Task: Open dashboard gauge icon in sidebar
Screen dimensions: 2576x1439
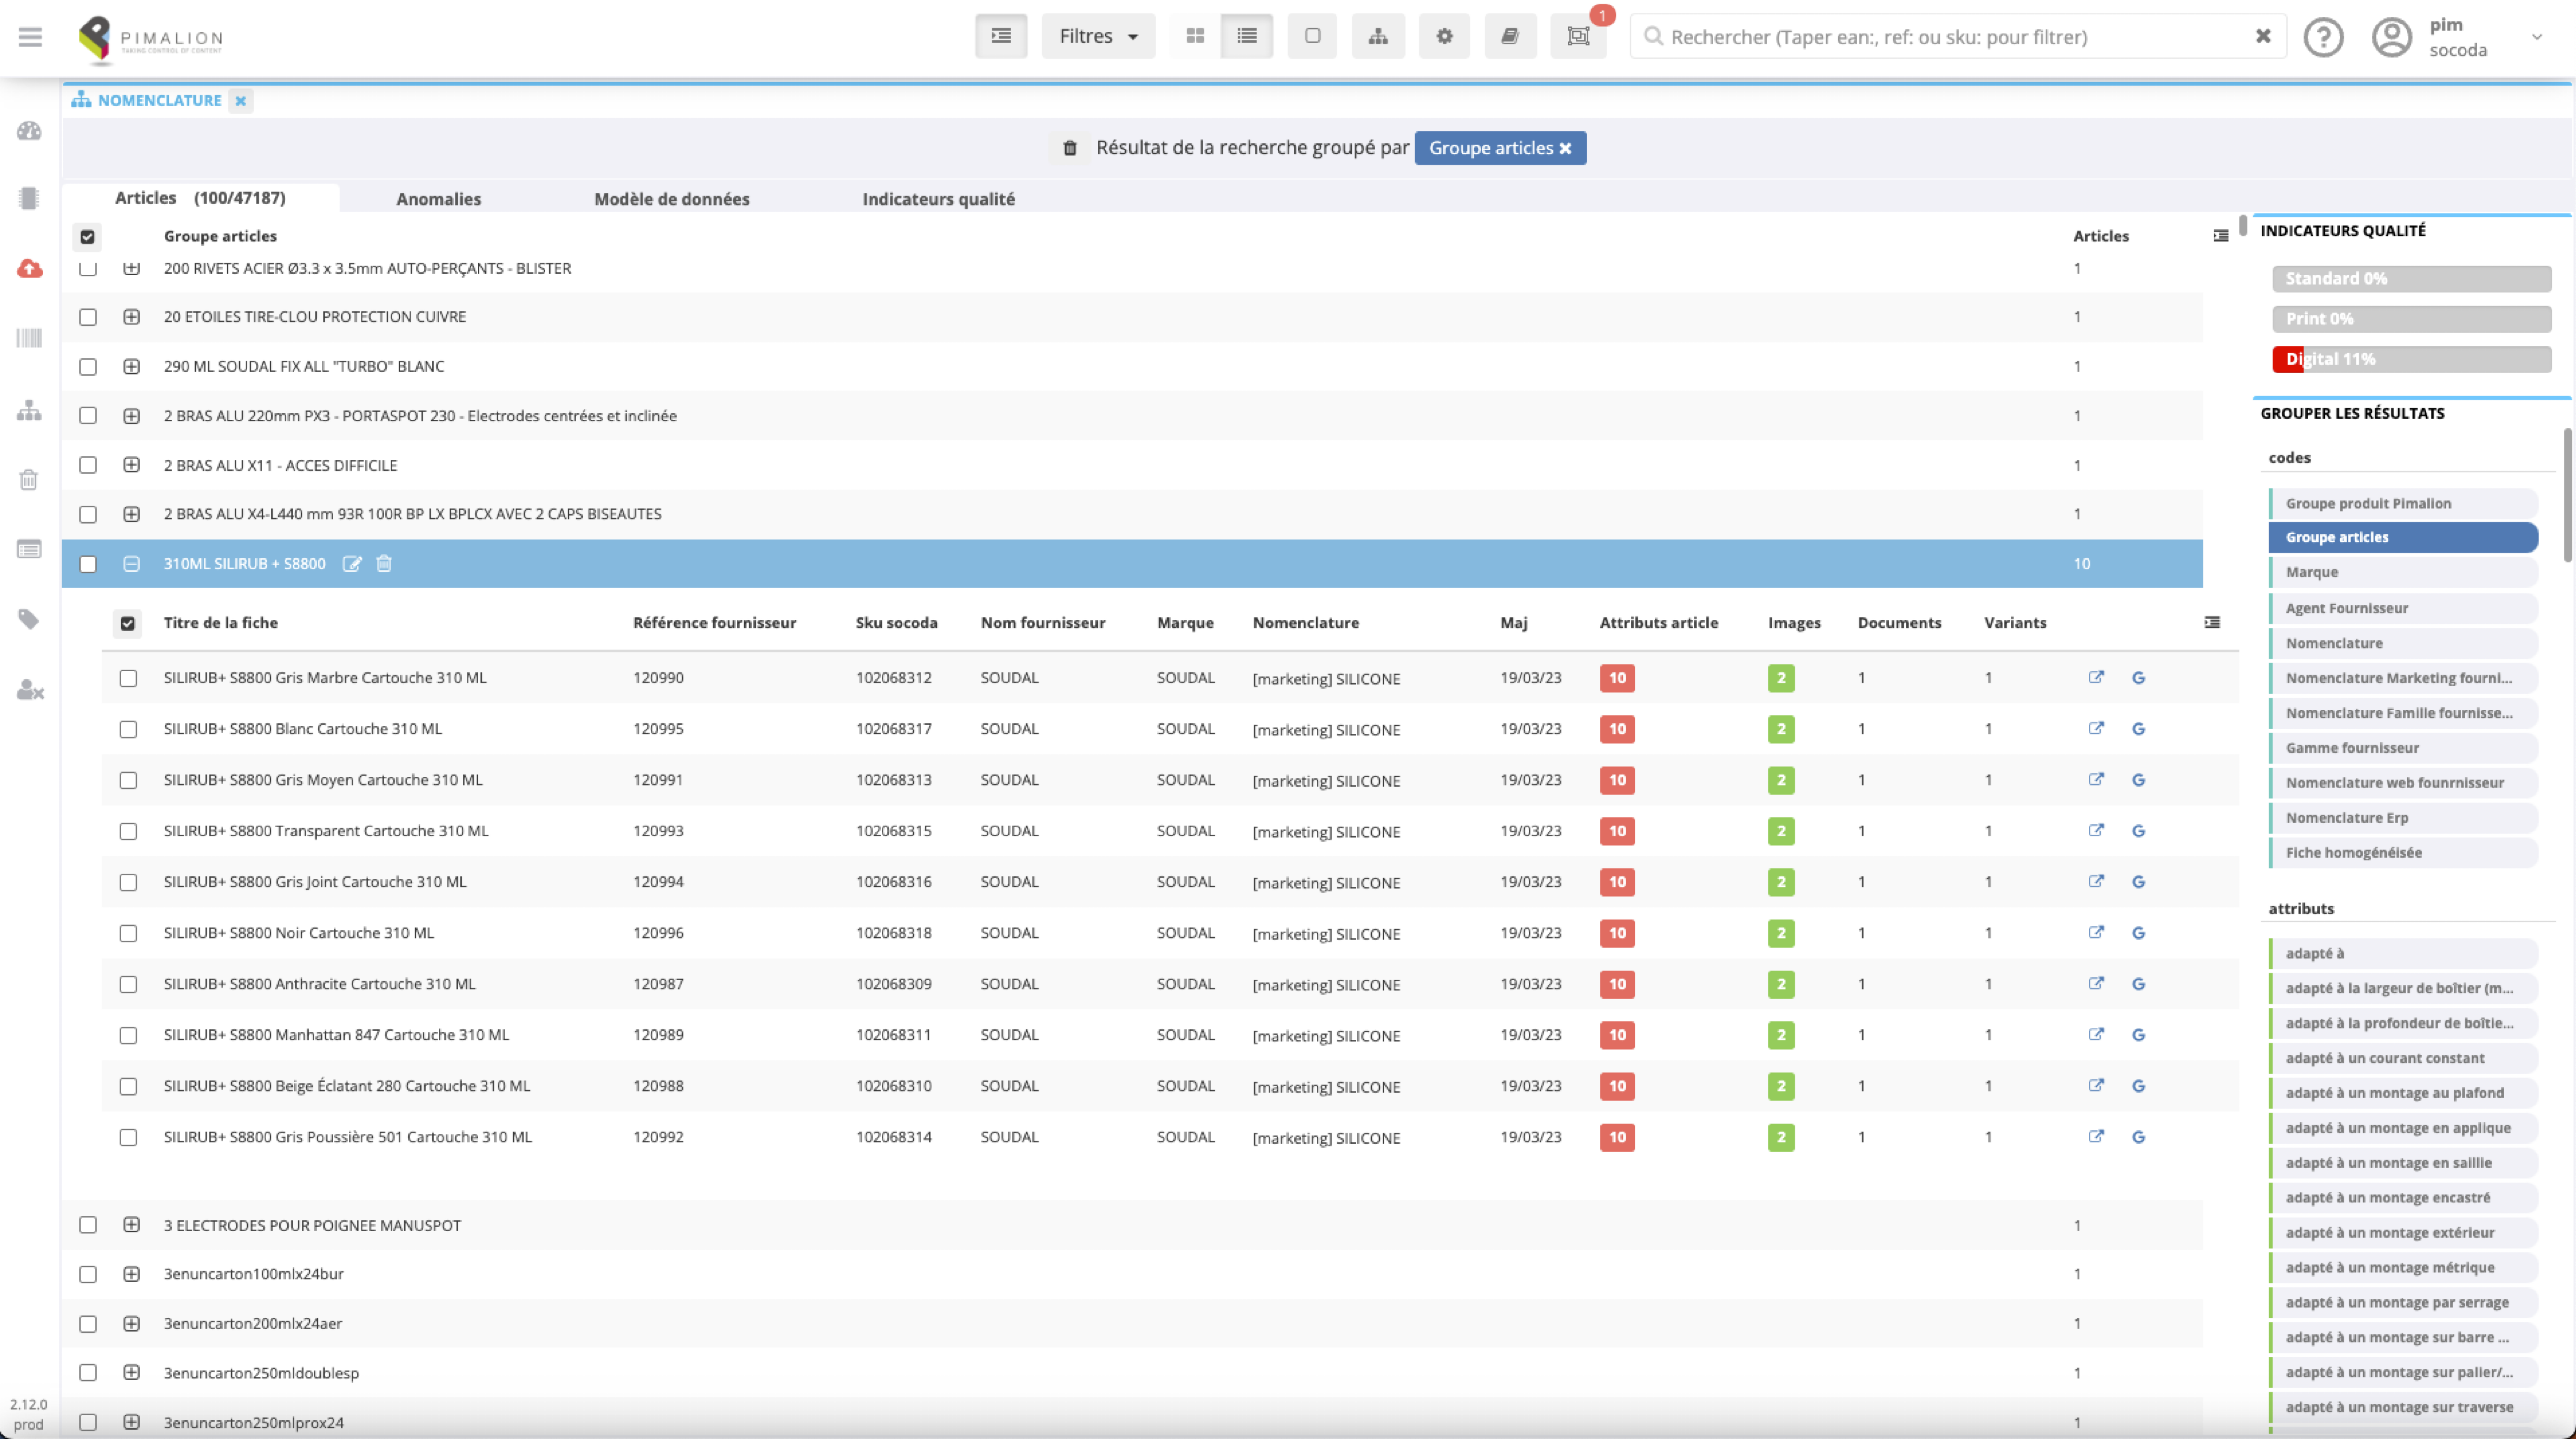Action: click(x=29, y=131)
